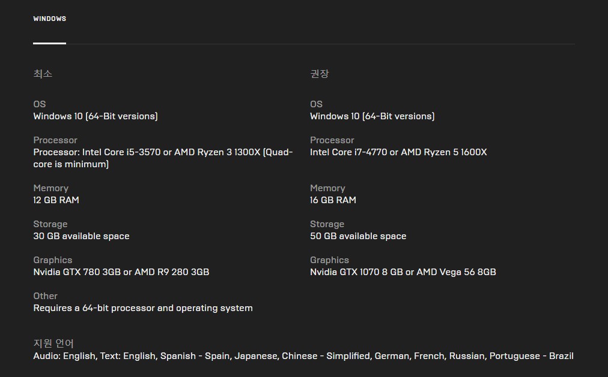
Task: Click the Graphics label under 최소
Action: coord(53,260)
